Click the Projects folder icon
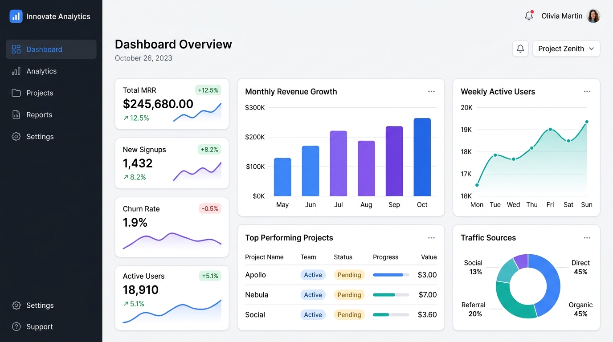The height and width of the screenshot is (342, 613). (16, 93)
